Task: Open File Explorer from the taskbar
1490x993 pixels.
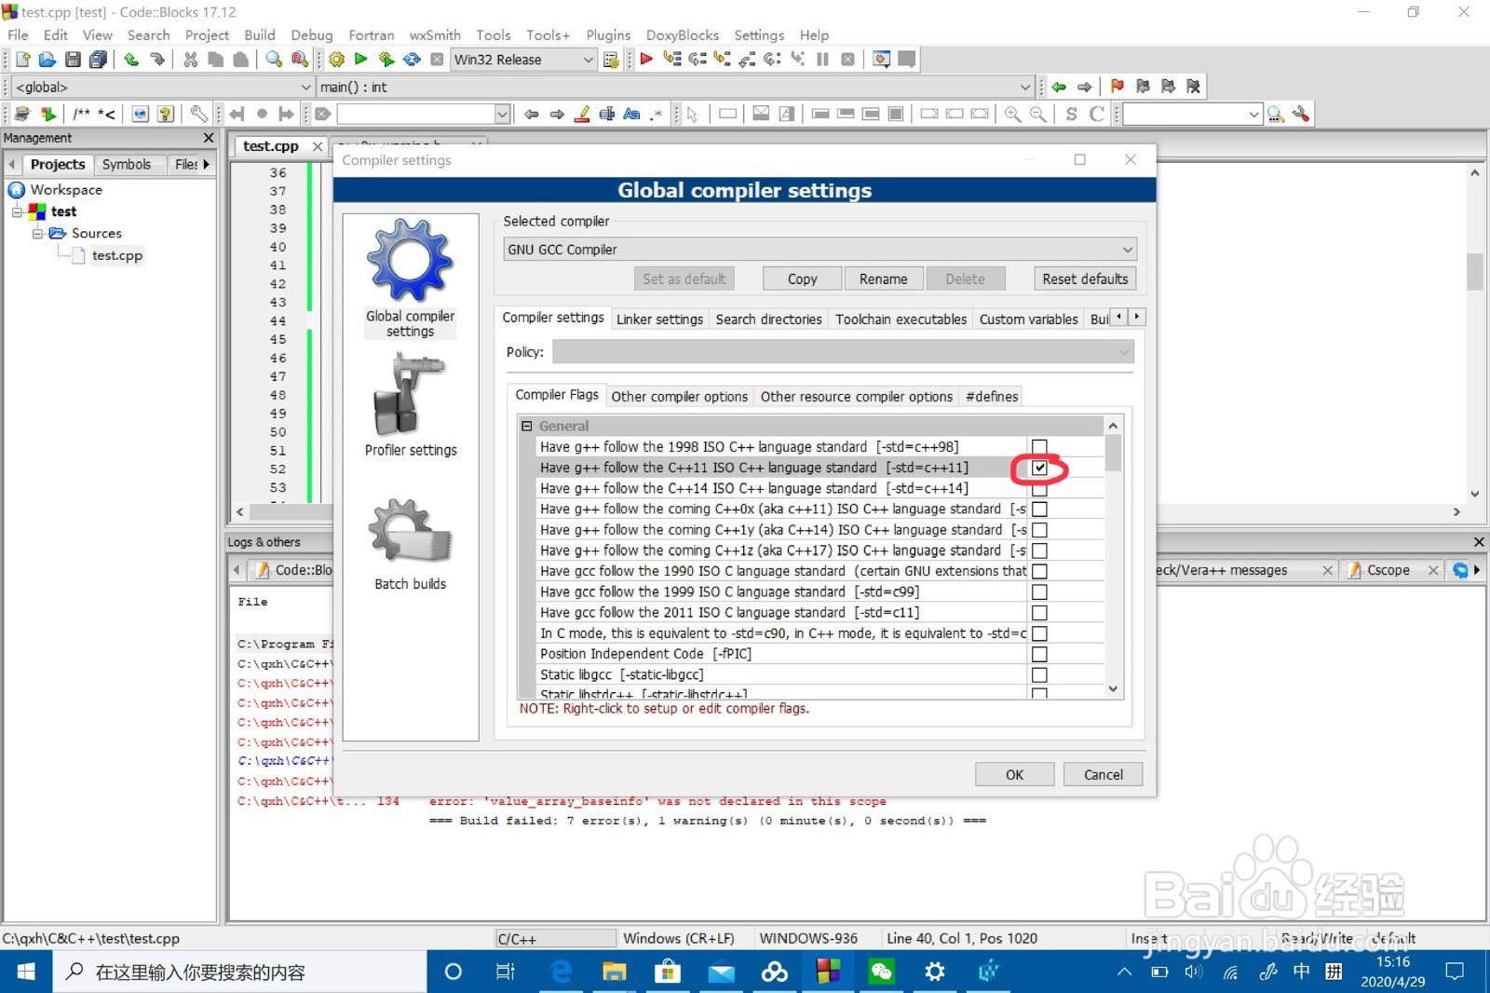Action: point(615,972)
